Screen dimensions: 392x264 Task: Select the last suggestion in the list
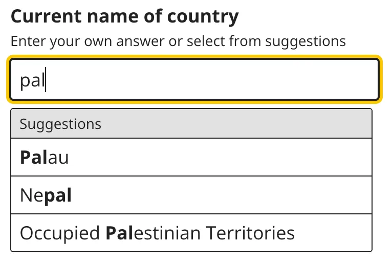(x=191, y=233)
